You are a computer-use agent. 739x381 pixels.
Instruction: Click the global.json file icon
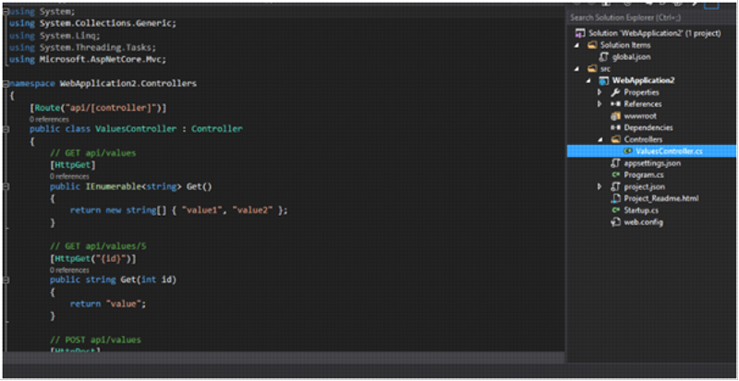(x=603, y=57)
